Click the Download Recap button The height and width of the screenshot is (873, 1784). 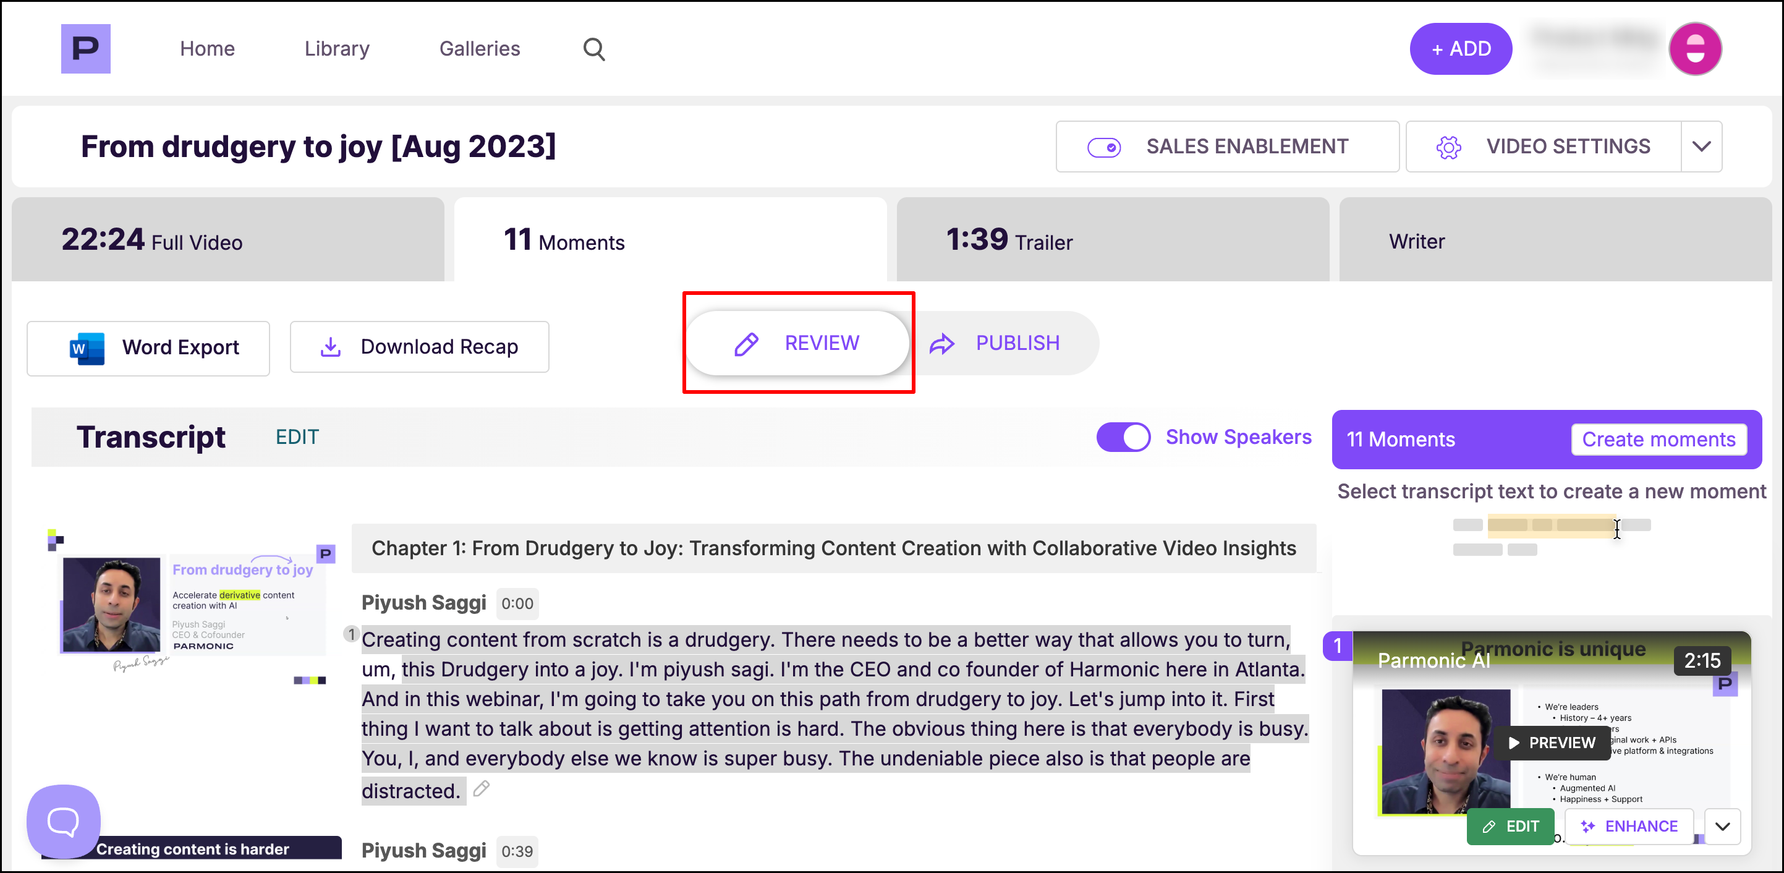coord(419,346)
